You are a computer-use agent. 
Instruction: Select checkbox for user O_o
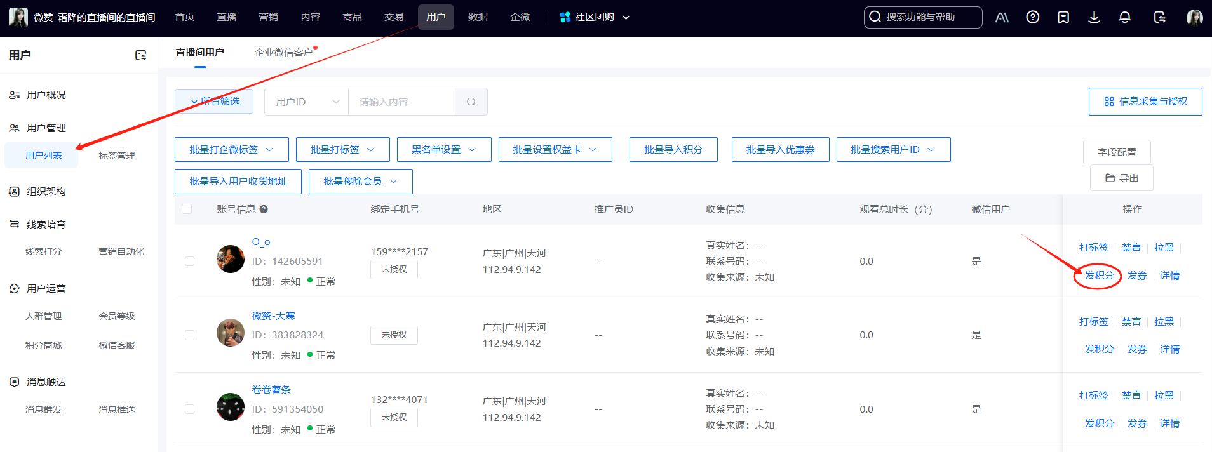[x=189, y=261]
